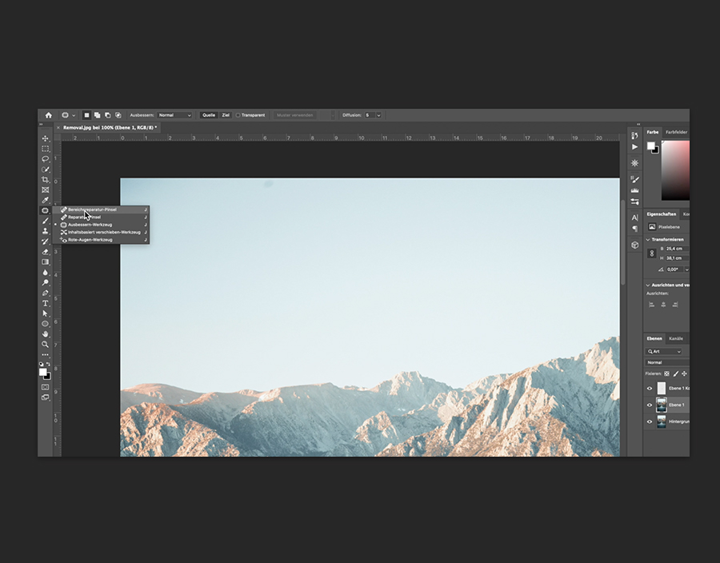Viewport: 720px width, 563px height.
Task: Select the Gradient tool
Action: pos(45,262)
